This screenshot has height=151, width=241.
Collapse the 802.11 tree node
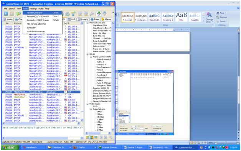pyautogui.click(x=87, y=54)
